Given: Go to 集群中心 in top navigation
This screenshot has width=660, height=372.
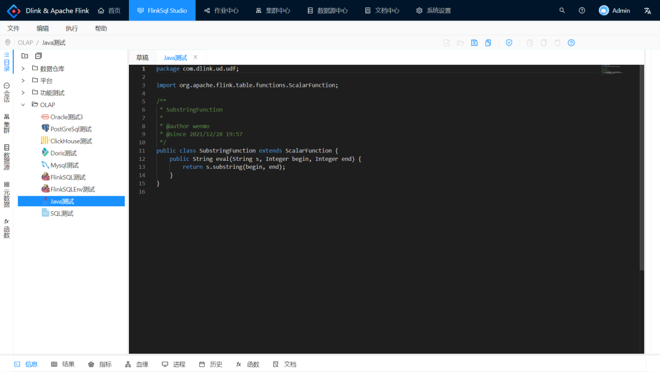Looking at the screenshot, I should click(273, 10).
